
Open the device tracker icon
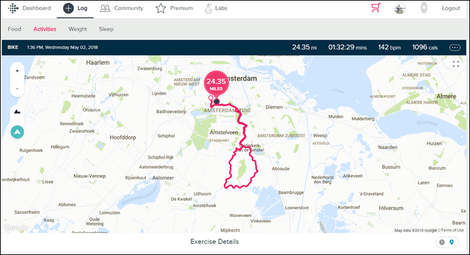[x=424, y=8]
